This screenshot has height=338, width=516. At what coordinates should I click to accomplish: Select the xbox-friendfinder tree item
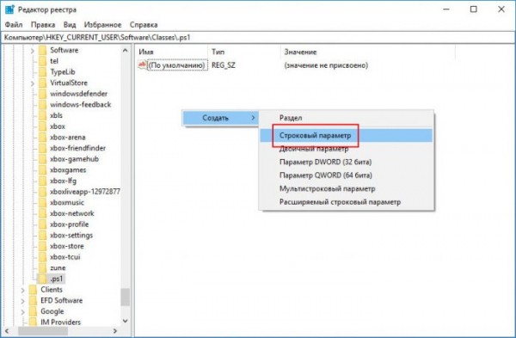point(77,148)
